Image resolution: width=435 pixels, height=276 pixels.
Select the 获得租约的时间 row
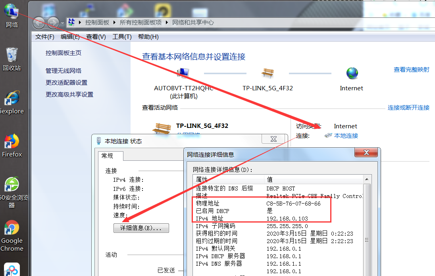[x=277, y=234]
